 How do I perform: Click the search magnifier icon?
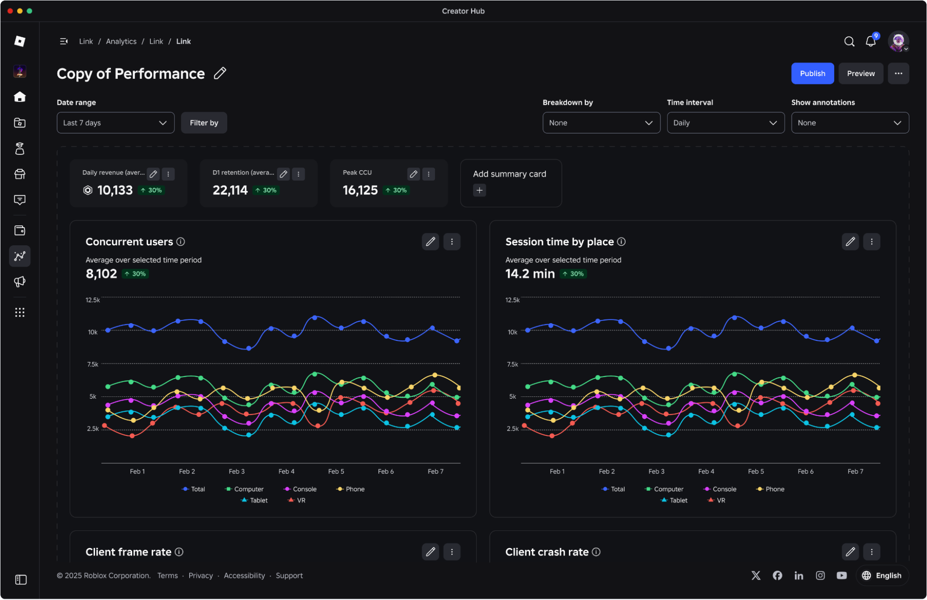(x=849, y=41)
